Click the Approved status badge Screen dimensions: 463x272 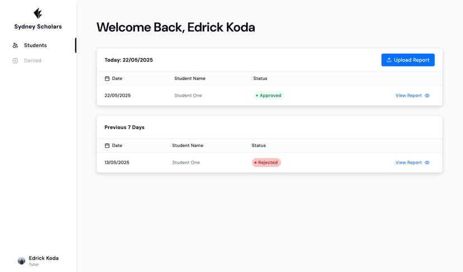point(268,96)
